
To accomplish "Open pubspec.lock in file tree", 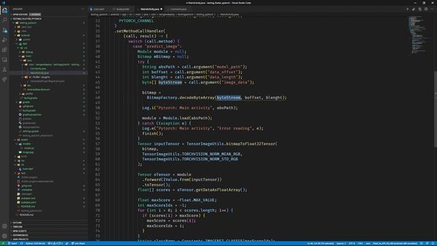I will (28, 198).
